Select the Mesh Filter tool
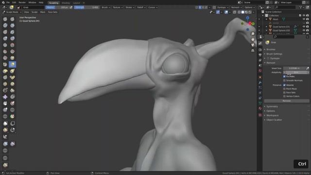The width and height of the screenshot is (311, 175). pos(5,144)
